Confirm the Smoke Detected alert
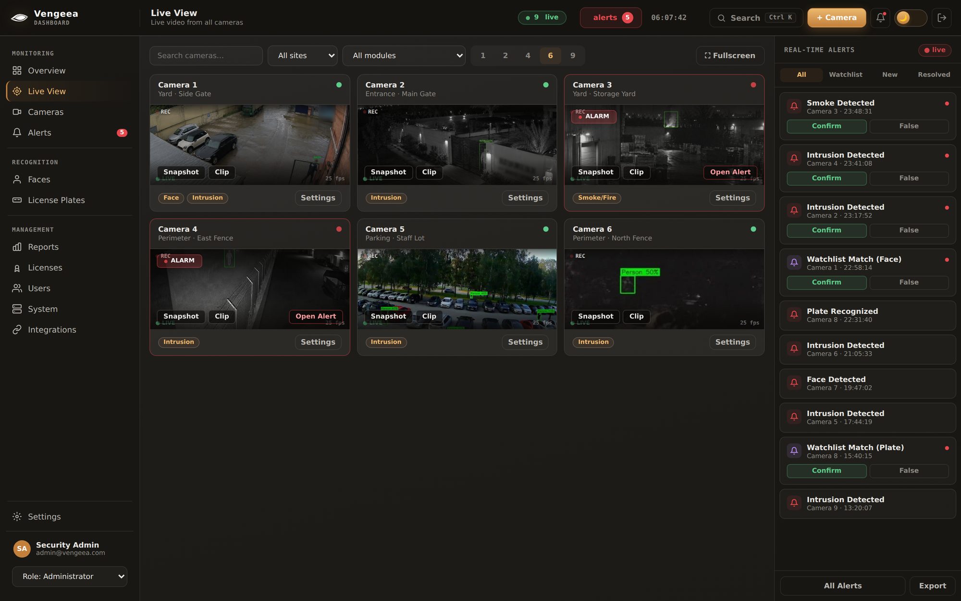The height and width of the screenshot is (601, 961). pyautogui.click(x=826, y=126)
